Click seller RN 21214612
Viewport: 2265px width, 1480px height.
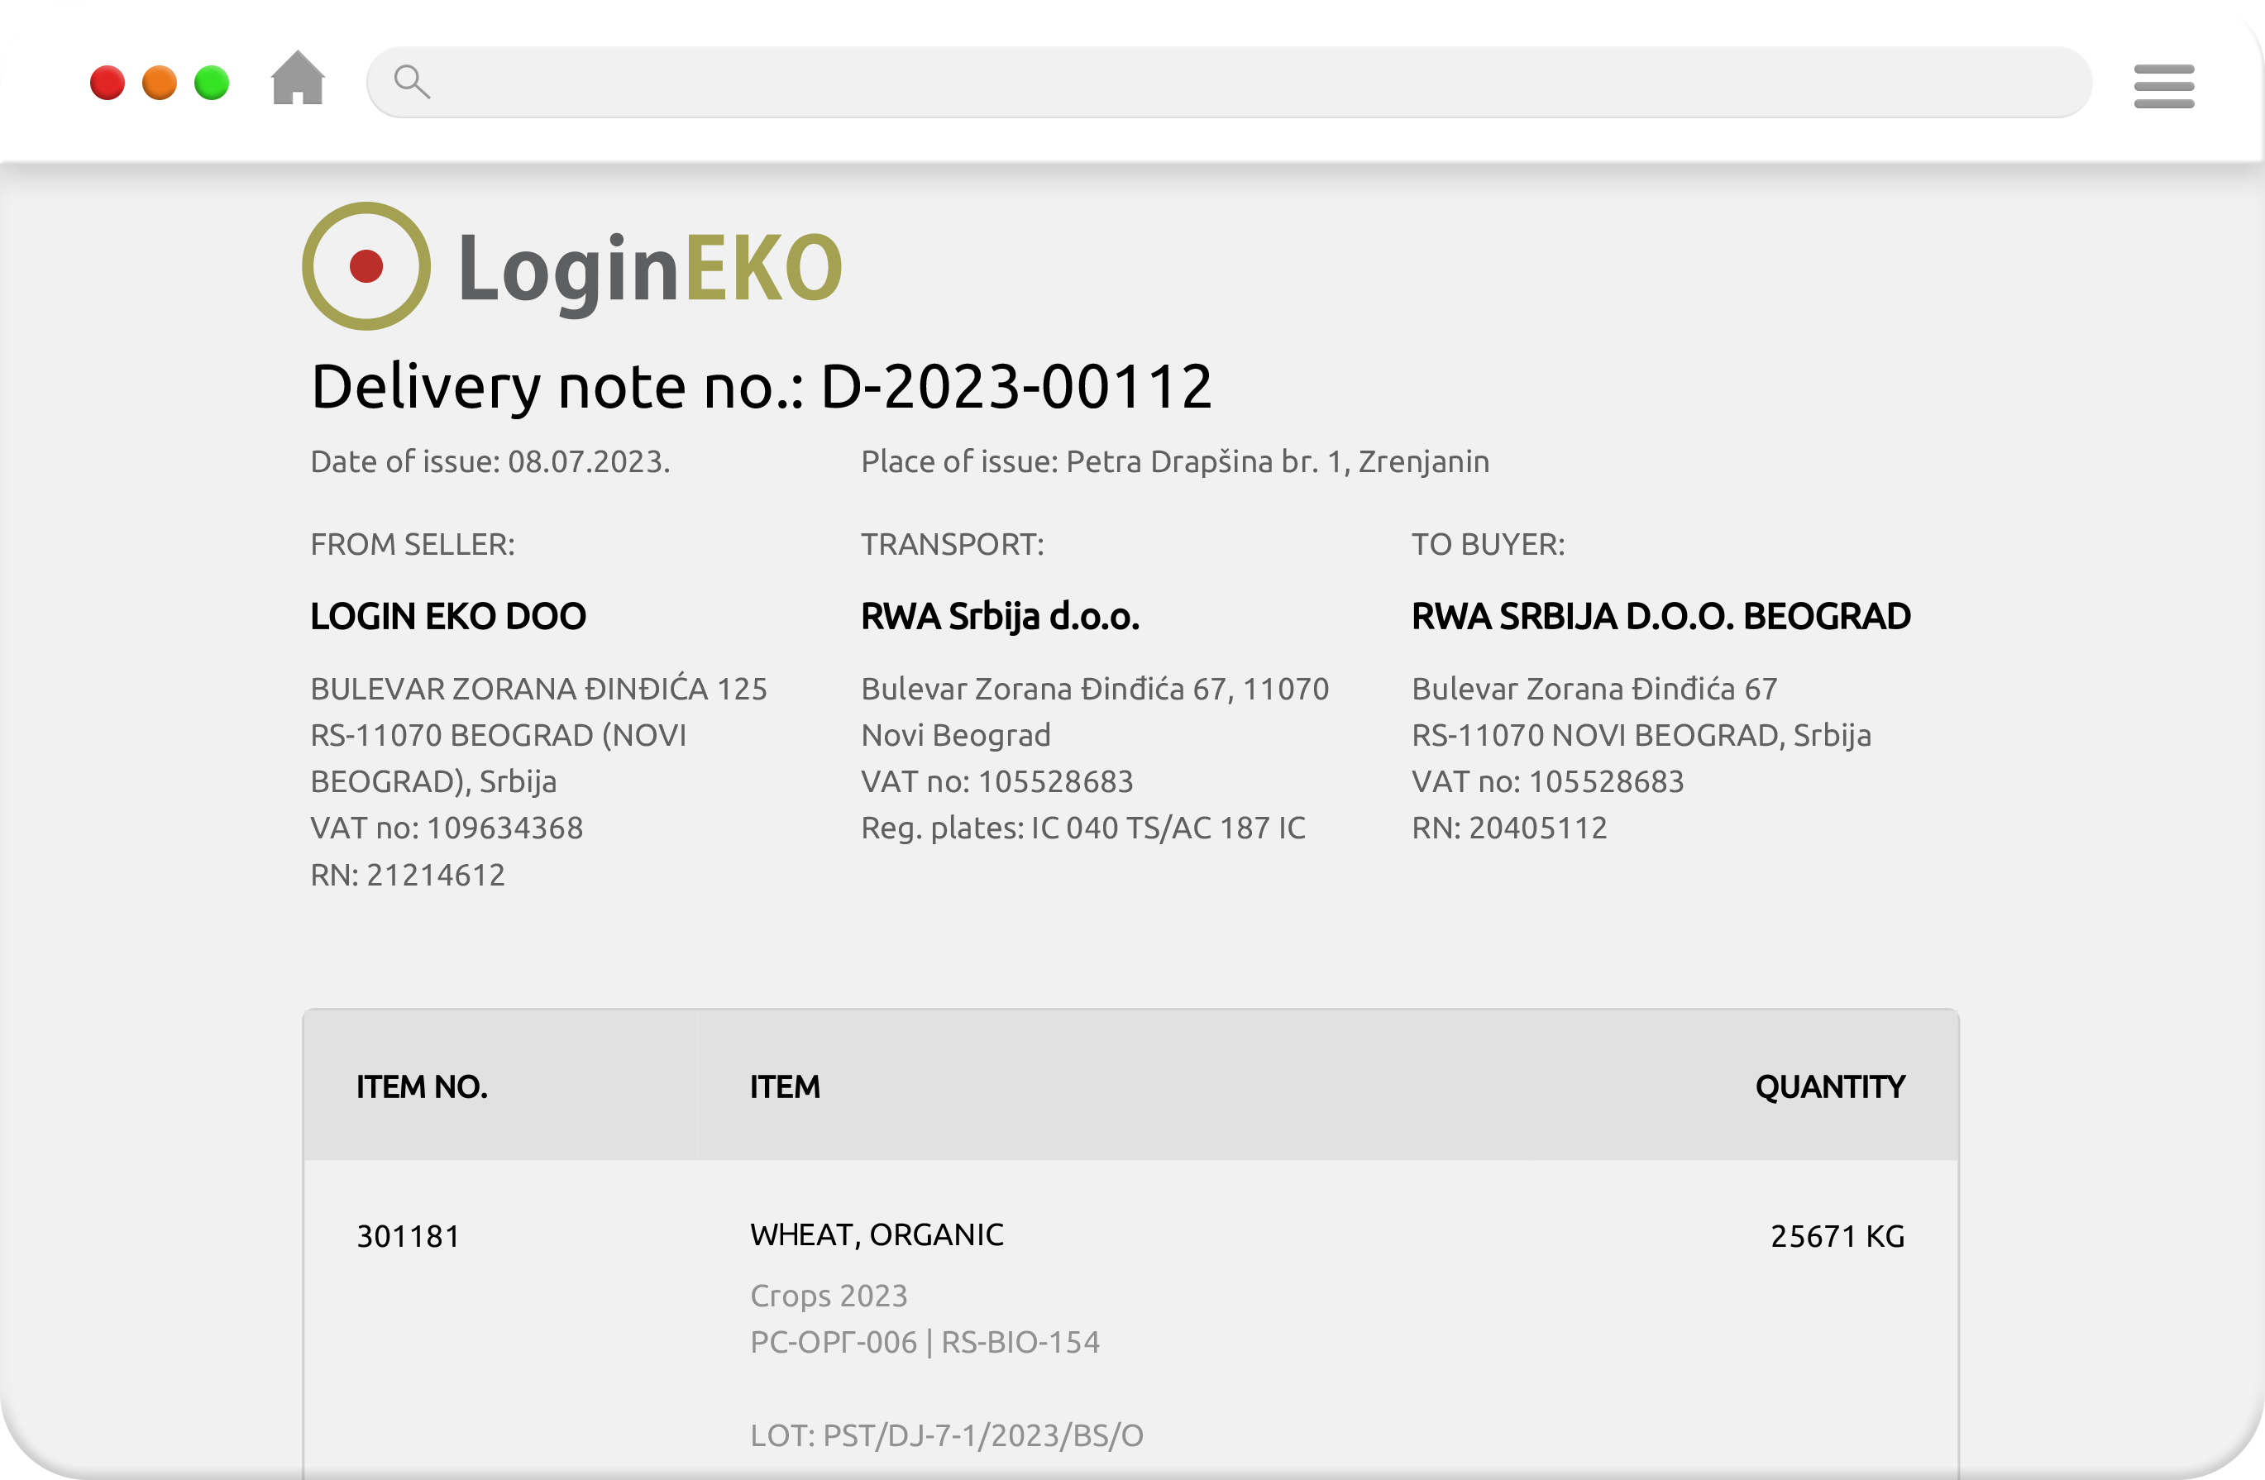[x=408, y=875]
